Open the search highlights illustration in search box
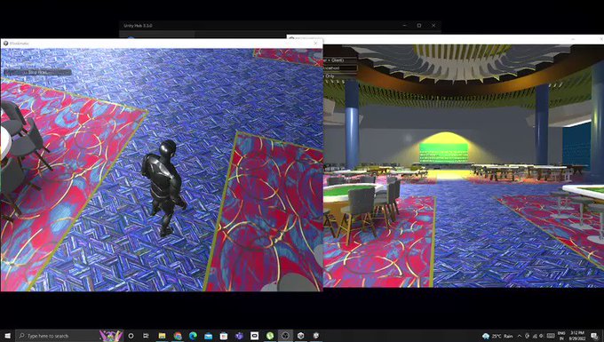The width and height of the screenshot is (604, 342). point(111,336)
